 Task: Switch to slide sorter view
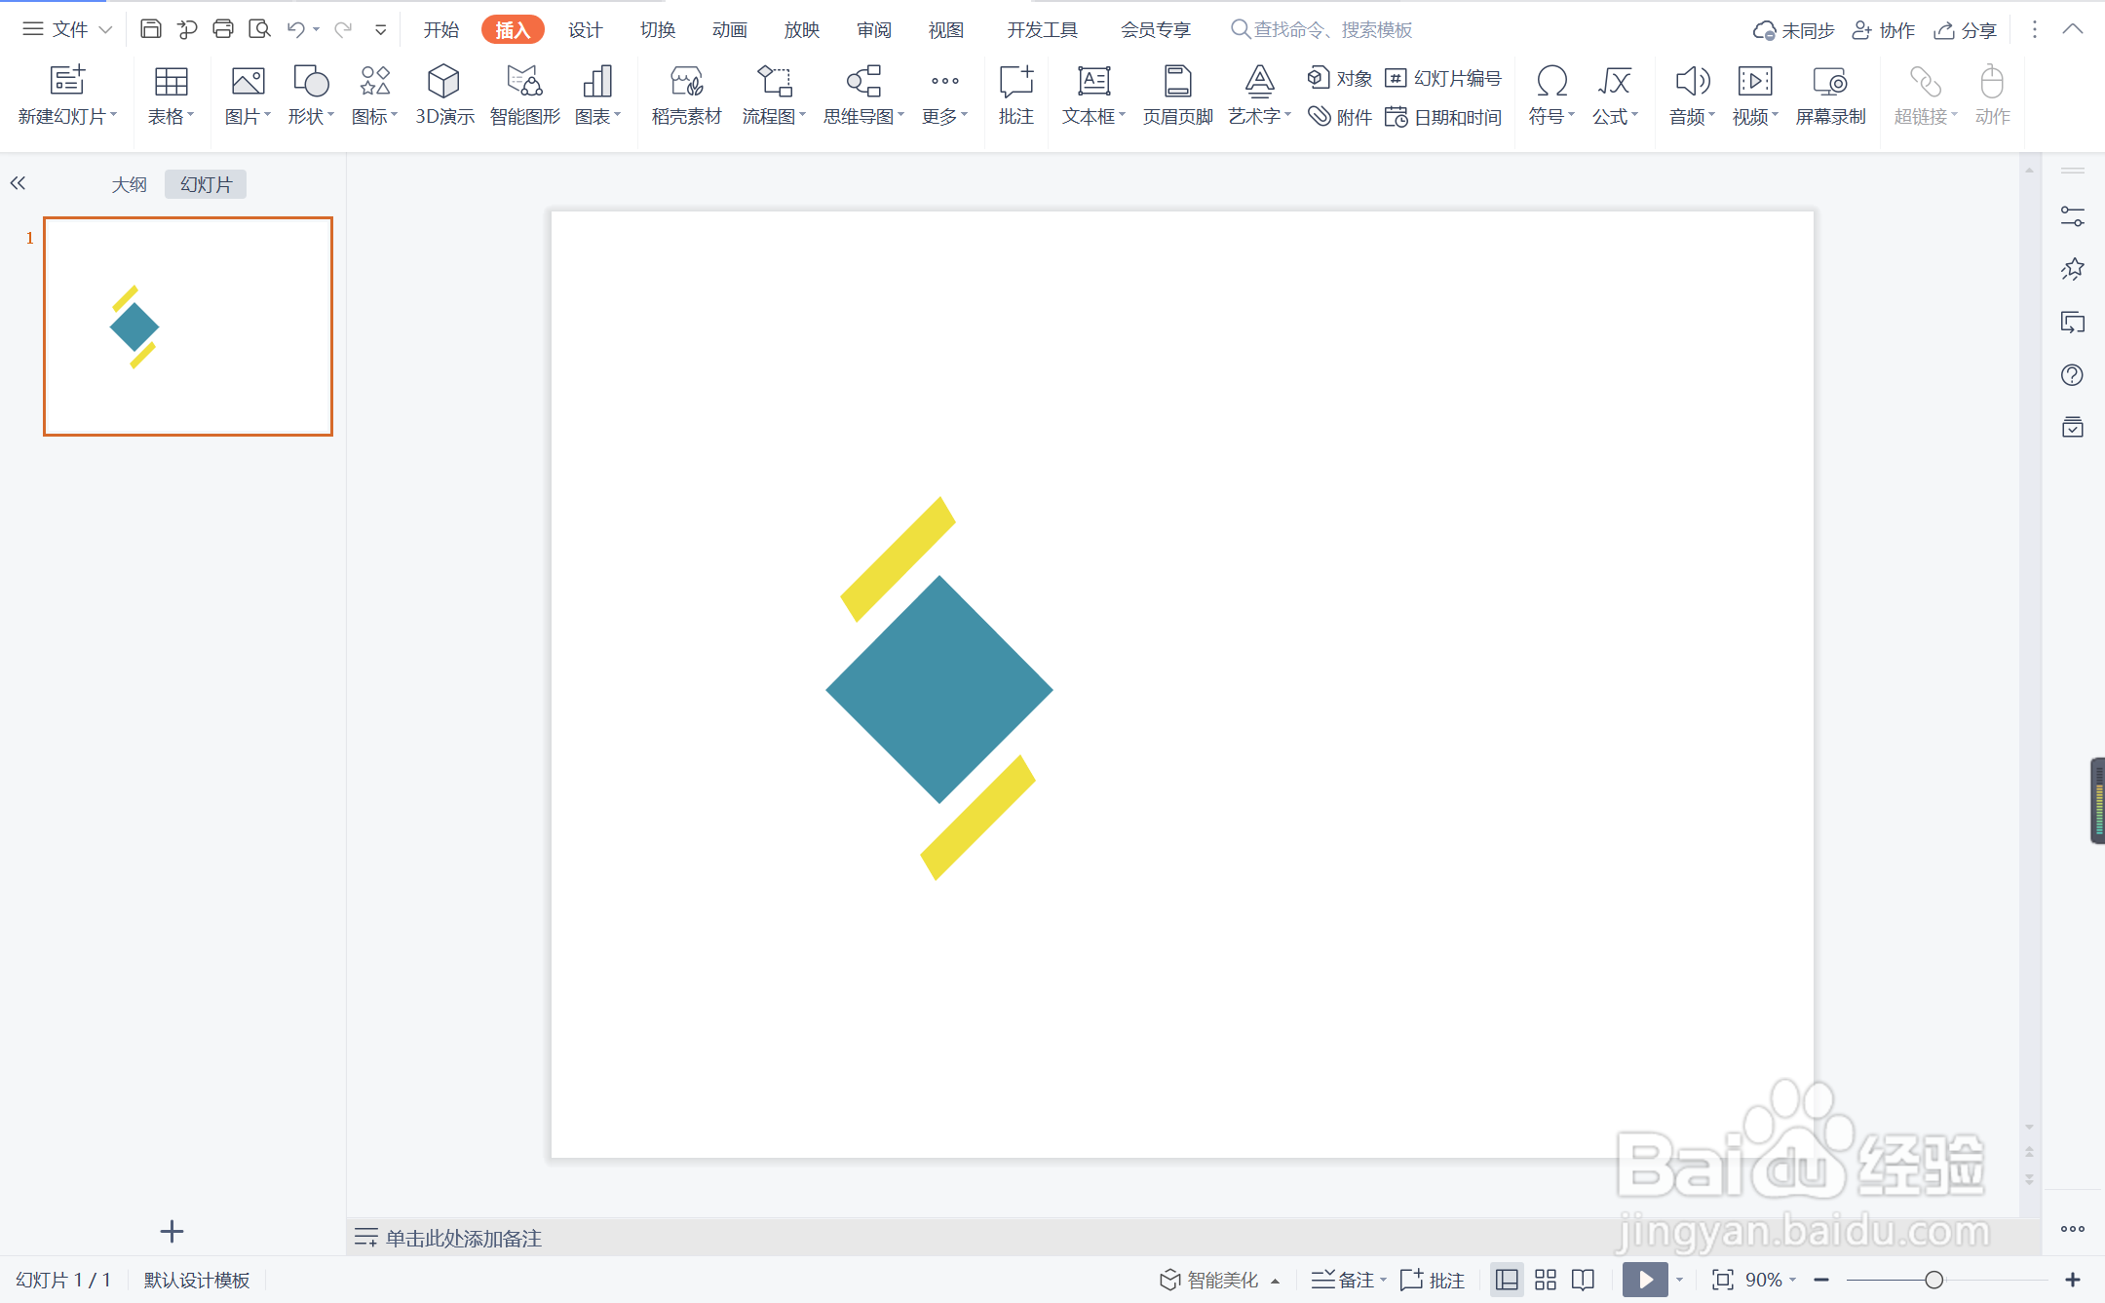tap(1546, 1280)
